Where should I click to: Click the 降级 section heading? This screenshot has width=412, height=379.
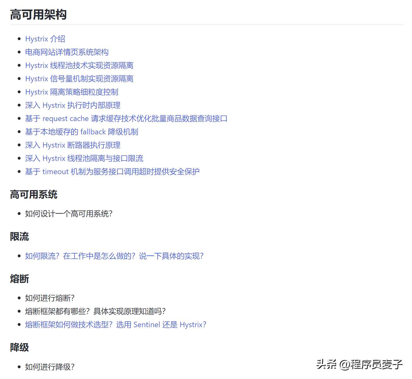pos(20,347)
